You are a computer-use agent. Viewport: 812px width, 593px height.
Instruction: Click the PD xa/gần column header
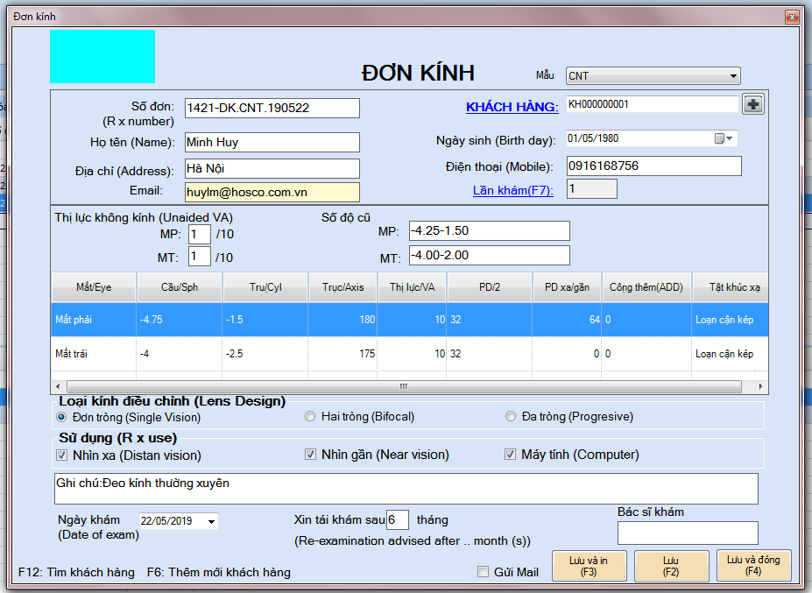click(x=567, y=287)
